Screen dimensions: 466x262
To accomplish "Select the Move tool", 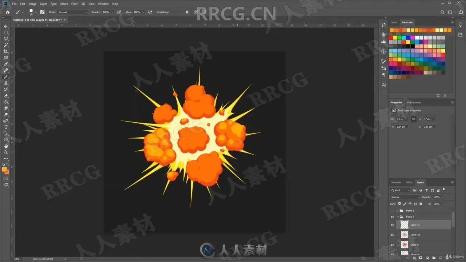I will (6, 26).
